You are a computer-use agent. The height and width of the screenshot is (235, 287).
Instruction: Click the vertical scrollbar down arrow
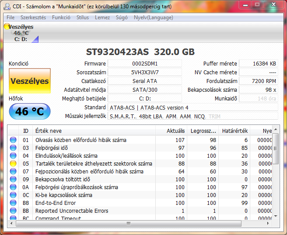click(x=276, y=216)
